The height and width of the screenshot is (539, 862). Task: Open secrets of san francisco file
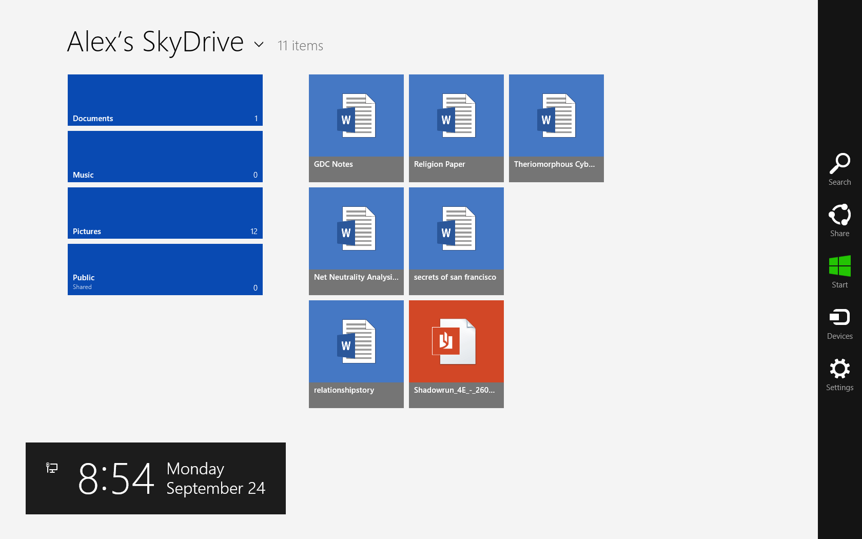(x=456, y=241)
